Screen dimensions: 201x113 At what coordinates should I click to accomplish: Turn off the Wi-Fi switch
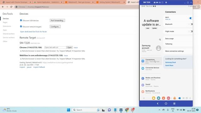[x=191, y=18]
